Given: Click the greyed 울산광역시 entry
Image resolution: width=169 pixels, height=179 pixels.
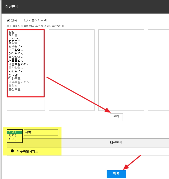Looking at the screenshot, I should point(16,68).
